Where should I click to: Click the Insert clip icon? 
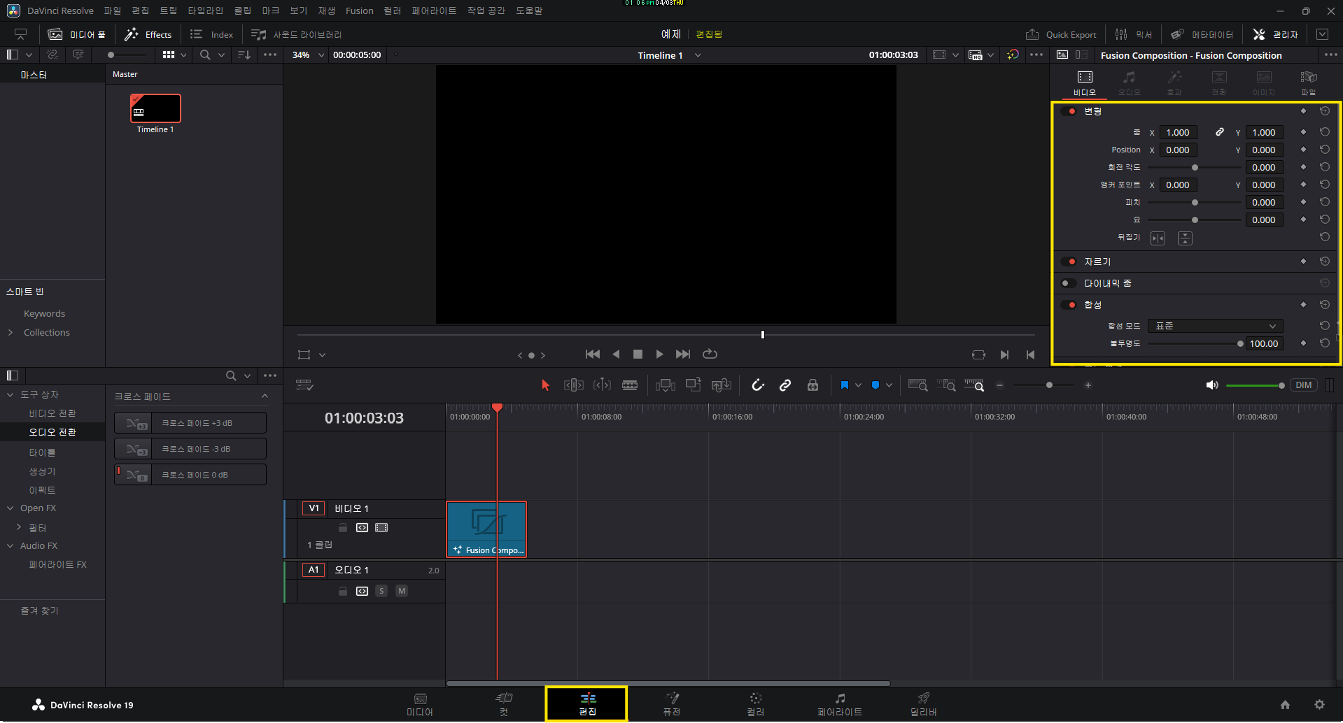666,385
